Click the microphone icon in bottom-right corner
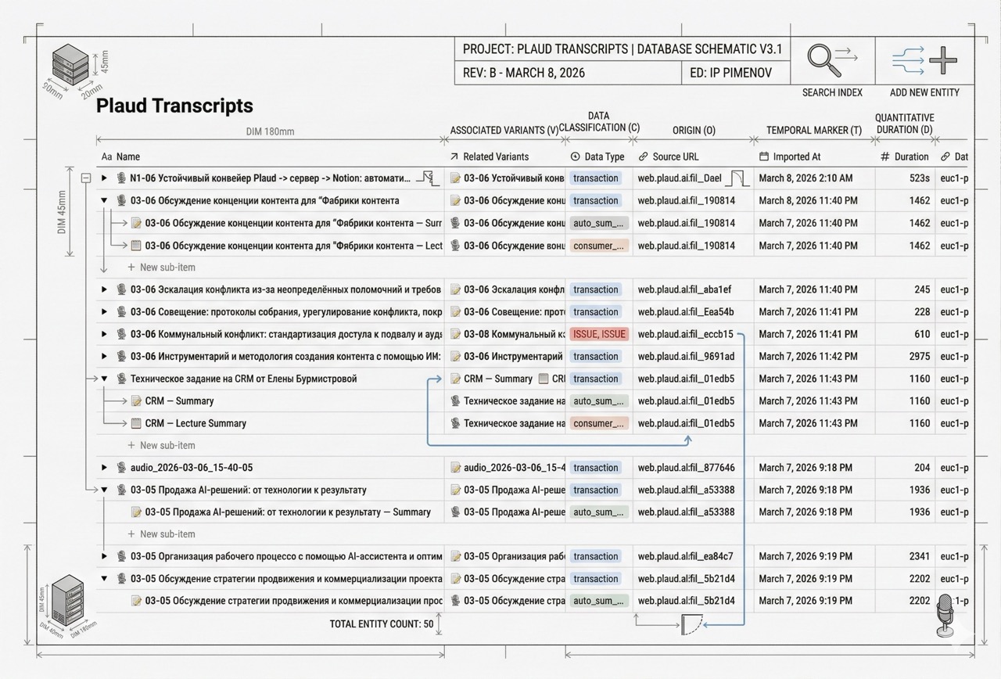This screenshot has width=1001, height=679. click(945, 613)
